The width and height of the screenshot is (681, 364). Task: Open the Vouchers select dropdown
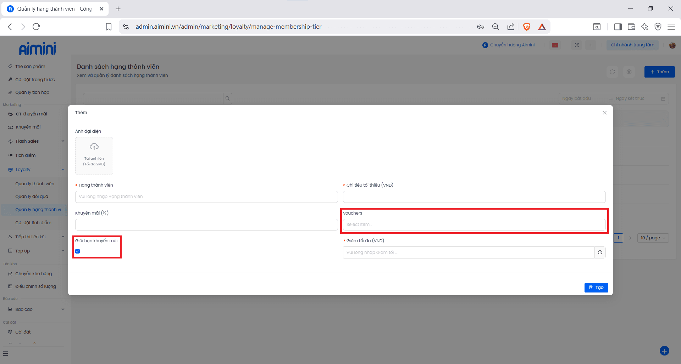pos(474,224)
